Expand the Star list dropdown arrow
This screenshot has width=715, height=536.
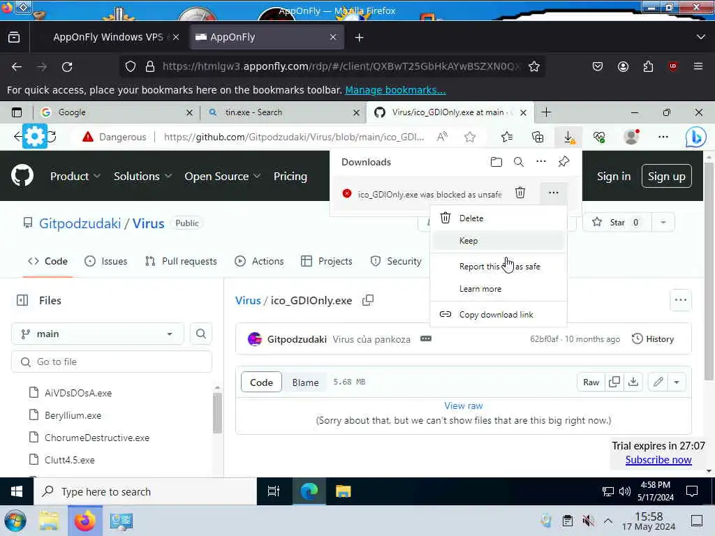(x=663, y=223)
